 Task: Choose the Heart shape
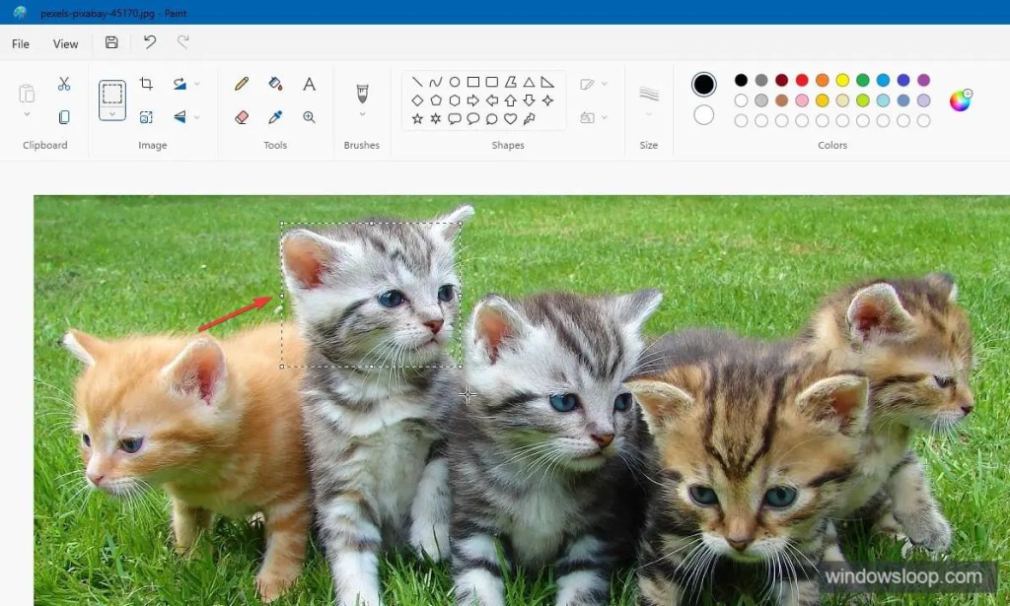(x=510, y=118)
